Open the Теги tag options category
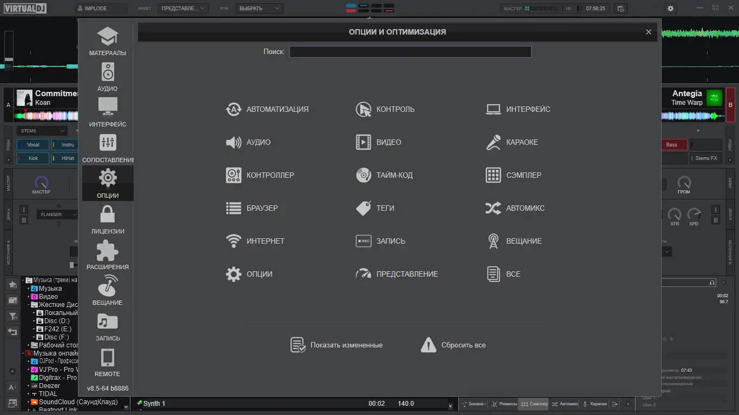This screenshot has height=415, width=739. [375, 208]
